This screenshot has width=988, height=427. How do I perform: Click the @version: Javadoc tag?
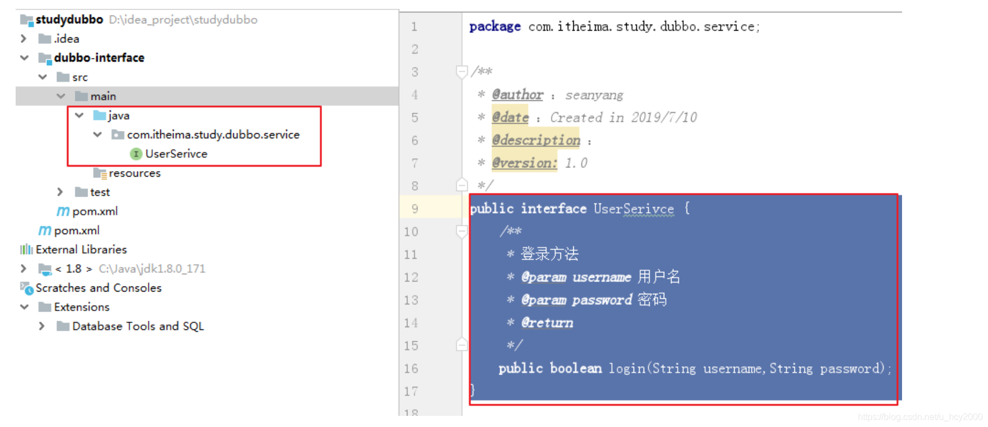point(524,163)
